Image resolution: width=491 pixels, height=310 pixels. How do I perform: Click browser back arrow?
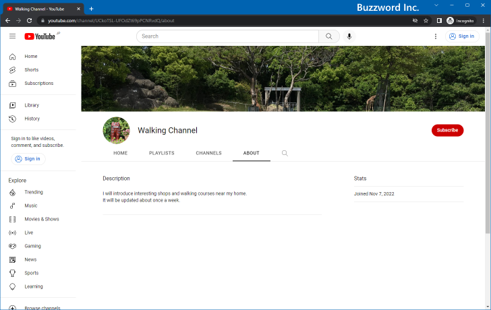(8, 21)
